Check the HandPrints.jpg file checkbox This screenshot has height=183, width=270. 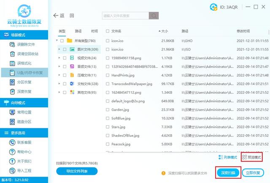[108, 75]
